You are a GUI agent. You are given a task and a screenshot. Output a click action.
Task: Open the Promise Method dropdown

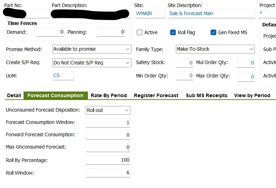coord(92,49)
